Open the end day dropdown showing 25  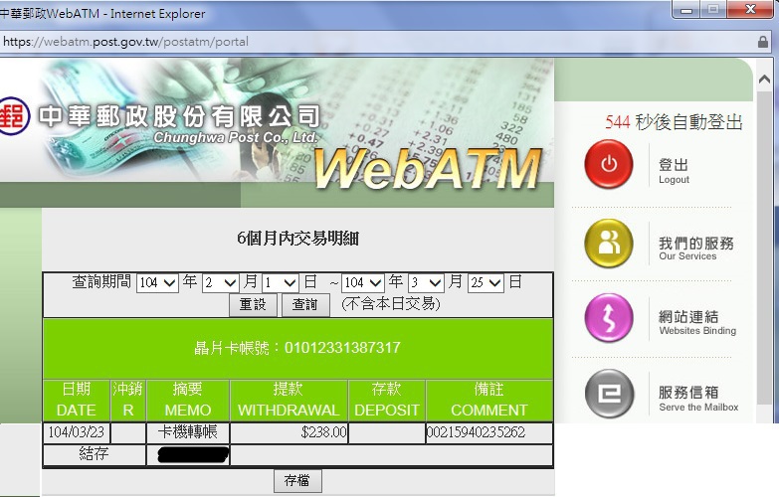486,283
